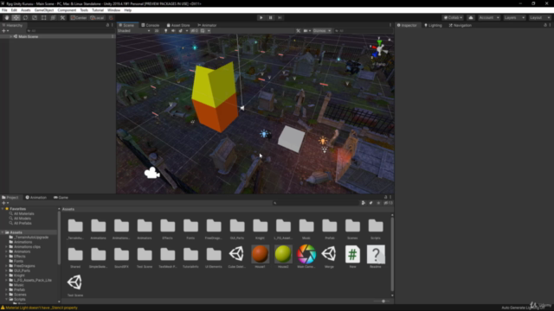This screenshot has width=554, height=311.
Task: Open scene component tools cross icon
Action: pos(298,31)
